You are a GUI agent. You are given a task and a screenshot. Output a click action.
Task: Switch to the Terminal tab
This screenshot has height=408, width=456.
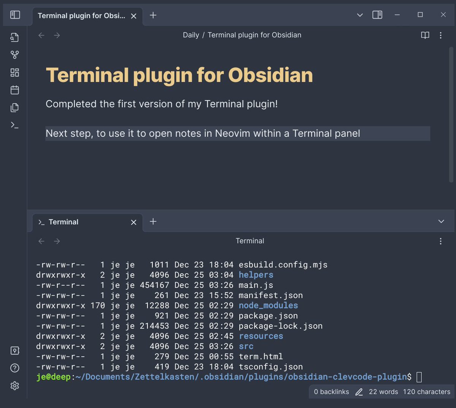pos(63,222)
